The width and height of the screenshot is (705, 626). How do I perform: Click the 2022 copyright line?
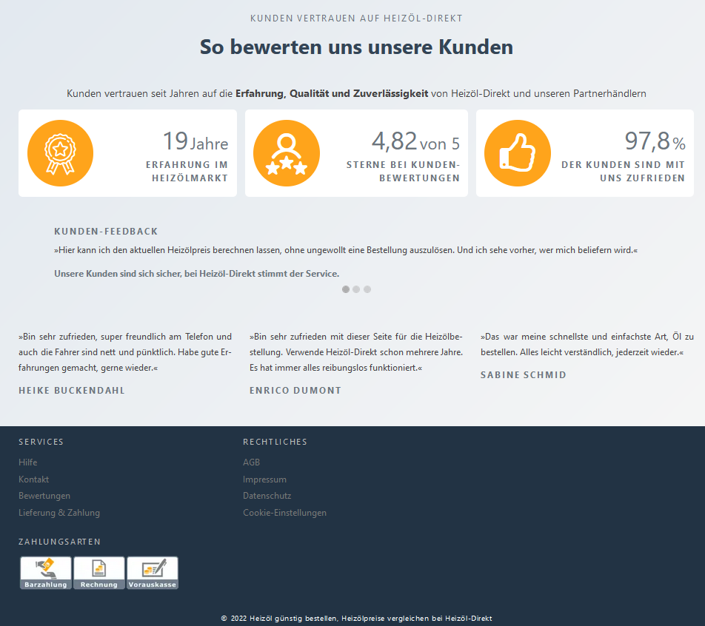pos(356,619)
